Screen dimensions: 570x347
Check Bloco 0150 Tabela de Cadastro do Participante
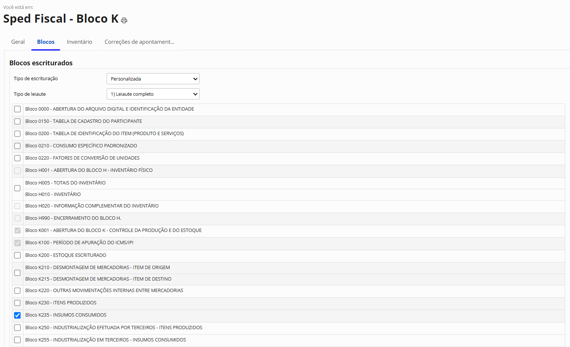coord(17,121)
